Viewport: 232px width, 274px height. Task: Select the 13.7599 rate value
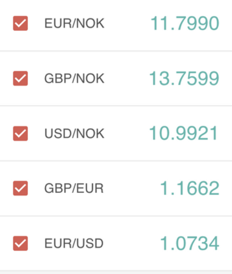pyautogui.click(x=184, y=78)
